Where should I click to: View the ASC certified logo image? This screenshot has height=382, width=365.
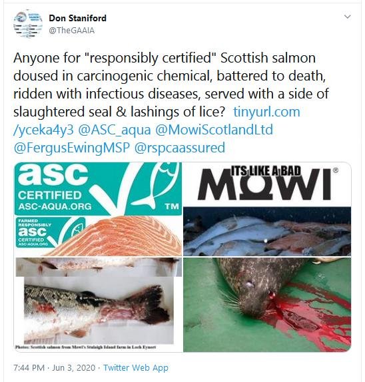tap(99, 209)
